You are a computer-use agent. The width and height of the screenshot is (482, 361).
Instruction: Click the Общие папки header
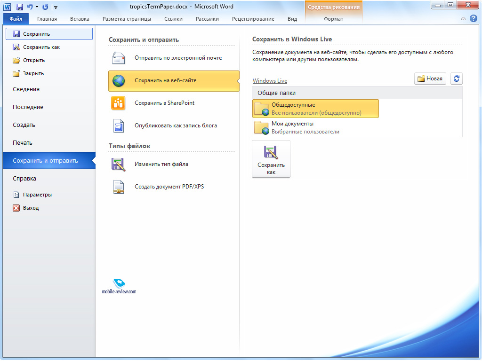click(x=357, y=93)
